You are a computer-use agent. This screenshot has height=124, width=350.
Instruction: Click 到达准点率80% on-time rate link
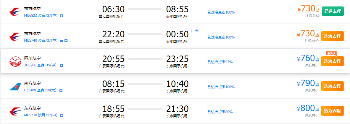tap(220, 112)
